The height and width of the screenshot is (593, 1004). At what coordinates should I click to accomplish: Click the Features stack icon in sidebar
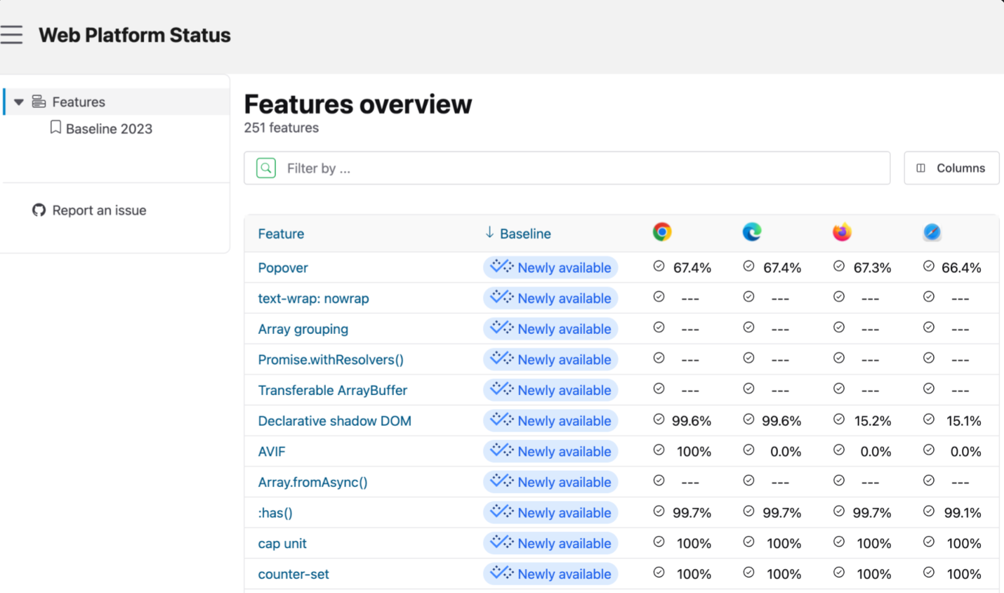[x=39, y=100]
